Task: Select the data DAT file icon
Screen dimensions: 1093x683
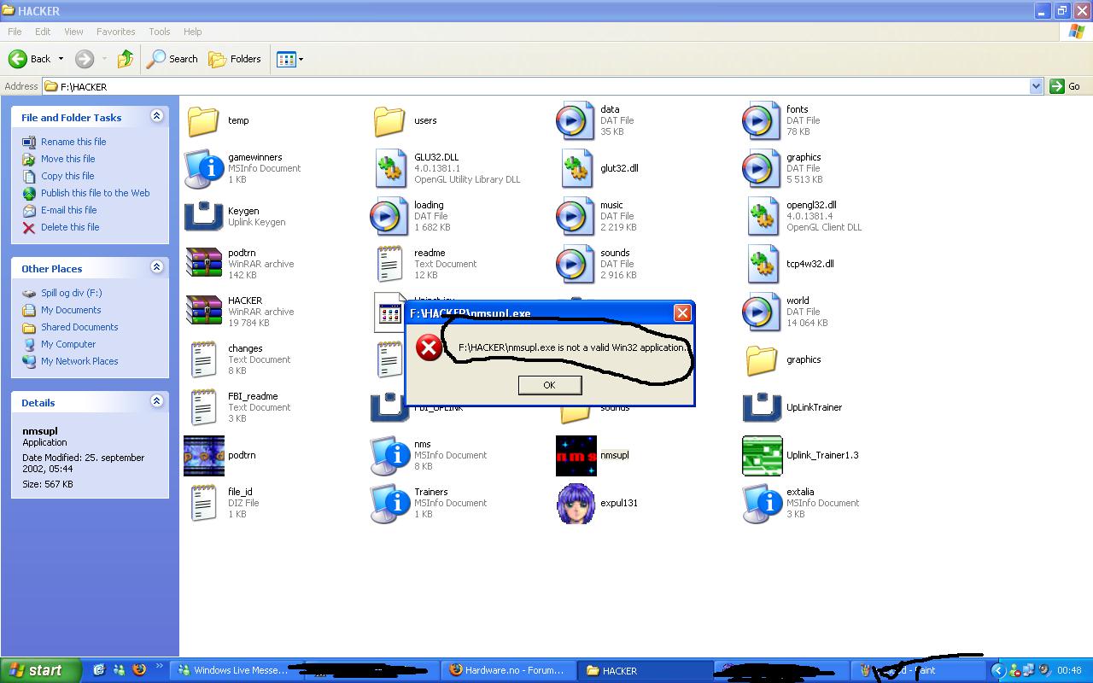Action: click(x=576, y=120)
